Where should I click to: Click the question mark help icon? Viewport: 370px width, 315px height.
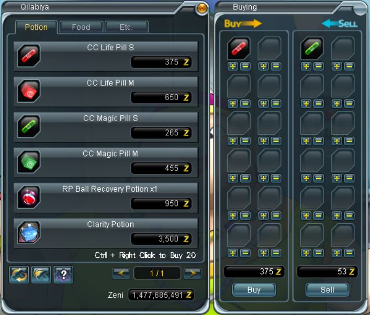point(63,274)
